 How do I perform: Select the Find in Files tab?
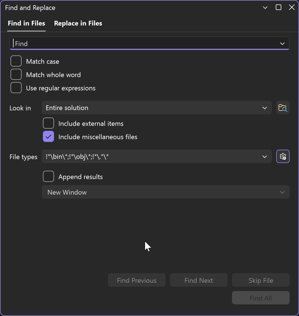pyautogui.click(x=26, y=23)
